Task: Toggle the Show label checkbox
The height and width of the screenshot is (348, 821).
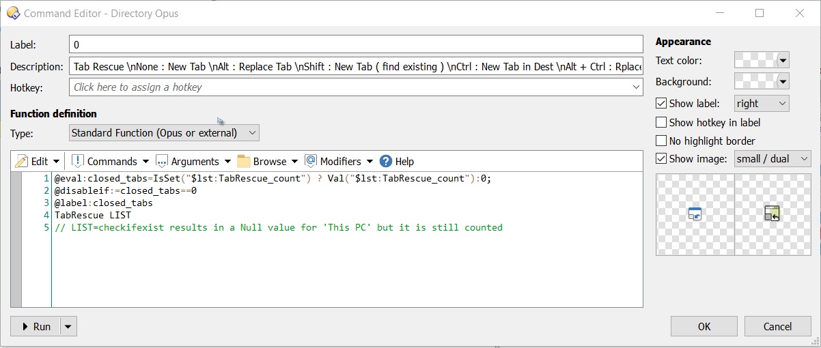Action: click(661, 104)
